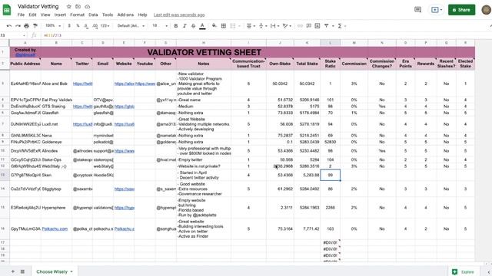Click the Present to meeting button
This screenshot has height=276, width=492.
coord(437,10)
